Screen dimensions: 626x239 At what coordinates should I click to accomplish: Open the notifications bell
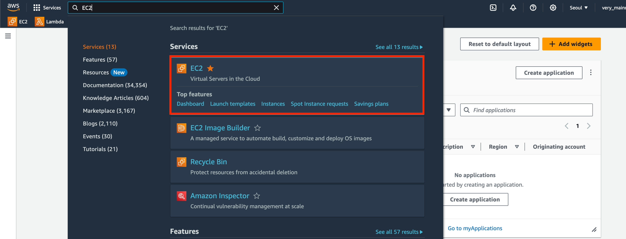click(x=513, y=8)
